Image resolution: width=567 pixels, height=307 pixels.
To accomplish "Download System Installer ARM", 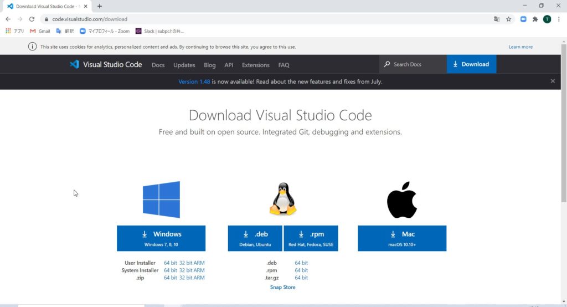I will click(x=199, y=270).
